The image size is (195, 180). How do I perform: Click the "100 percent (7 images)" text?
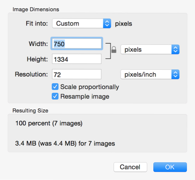click(49, 123)
